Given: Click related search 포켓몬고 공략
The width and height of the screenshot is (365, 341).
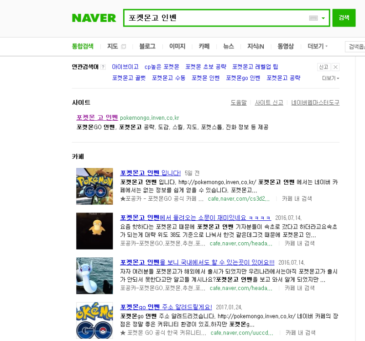Looking at the screenshot, I should (x=283, y=78).
